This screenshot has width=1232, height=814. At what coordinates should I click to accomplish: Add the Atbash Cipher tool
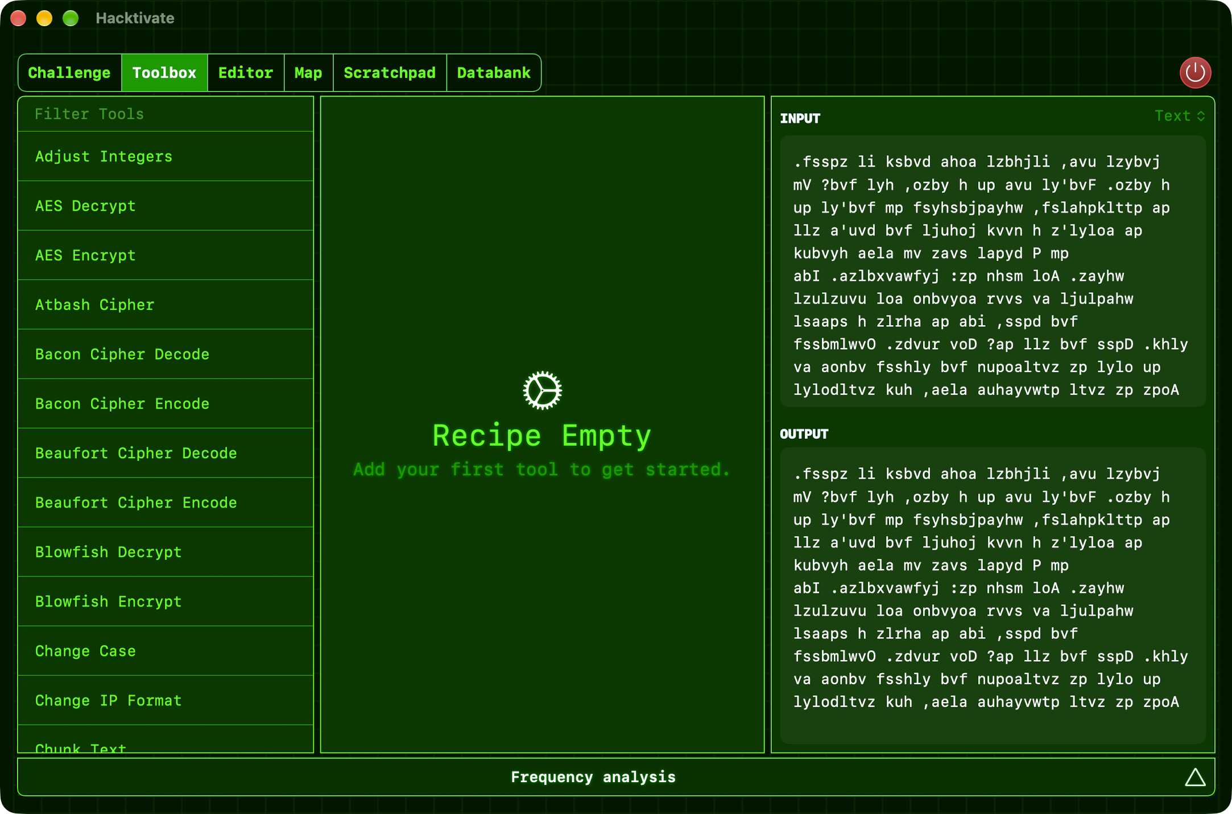(x=166, y=305)
